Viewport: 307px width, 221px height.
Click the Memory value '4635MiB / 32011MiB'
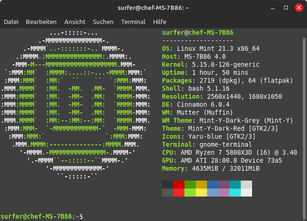pos(225,169)
